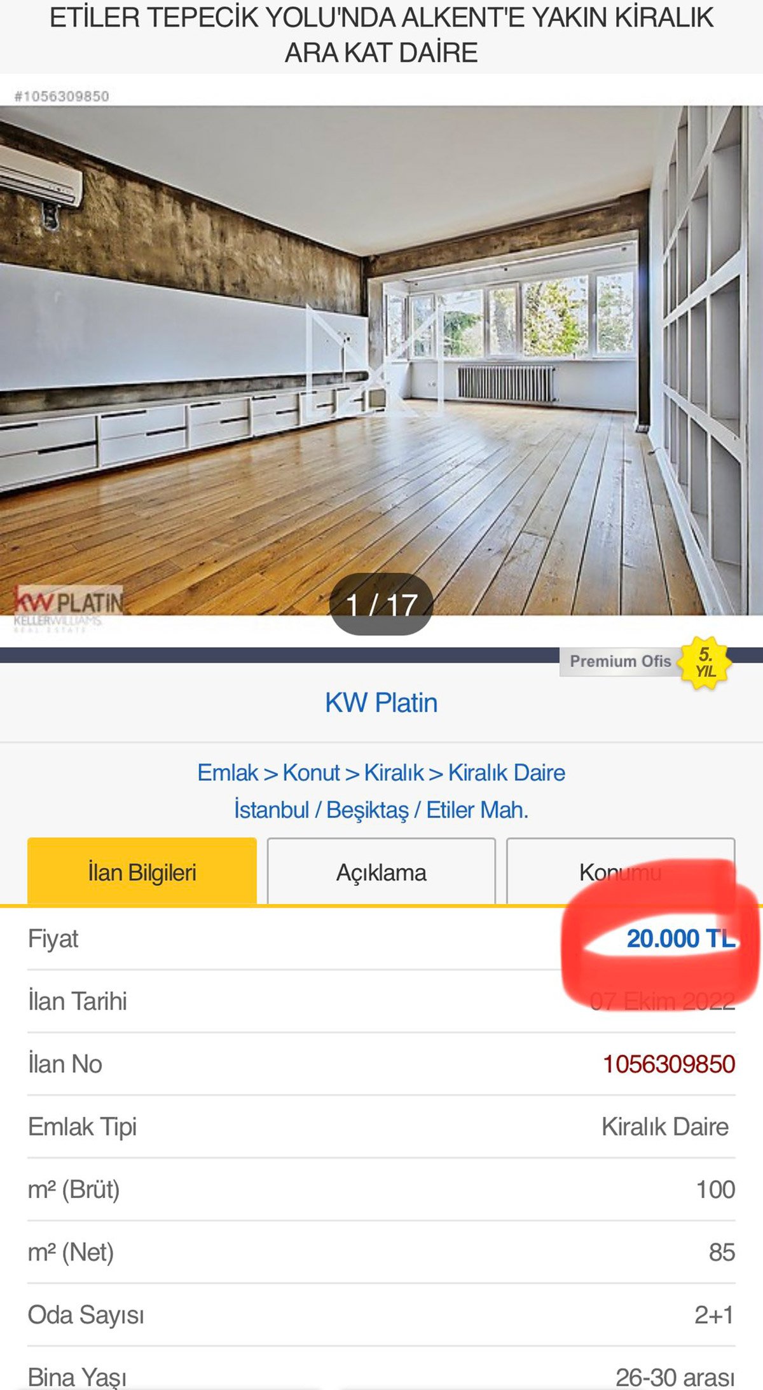763x1390 pixels.
Task: Open the Beşiktaş district link
Action: coord(368,810)
